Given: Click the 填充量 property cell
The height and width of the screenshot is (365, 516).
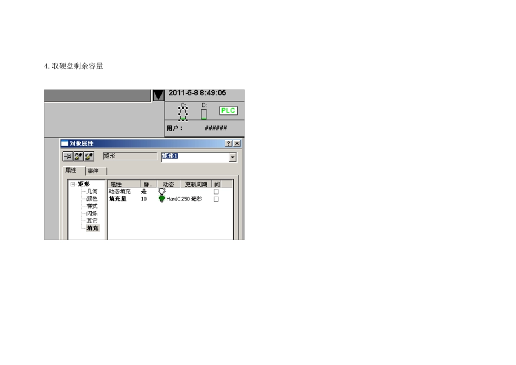Looking at the screenshot, I should (118, 199).
